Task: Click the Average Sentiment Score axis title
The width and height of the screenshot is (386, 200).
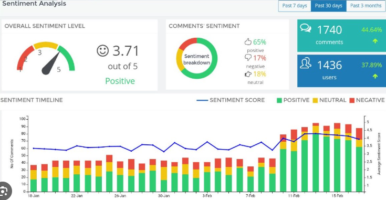Action: click(379, 154)
